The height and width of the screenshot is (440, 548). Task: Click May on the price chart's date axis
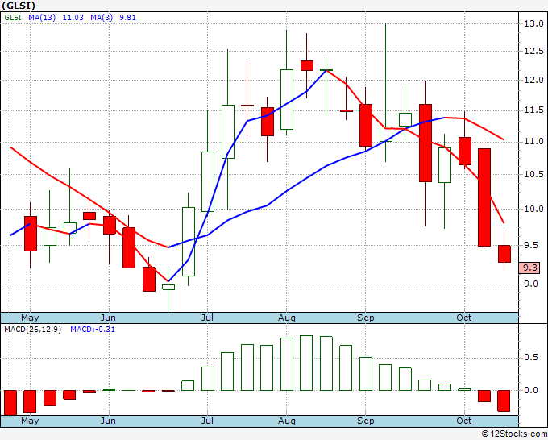[x=30, y=318]
